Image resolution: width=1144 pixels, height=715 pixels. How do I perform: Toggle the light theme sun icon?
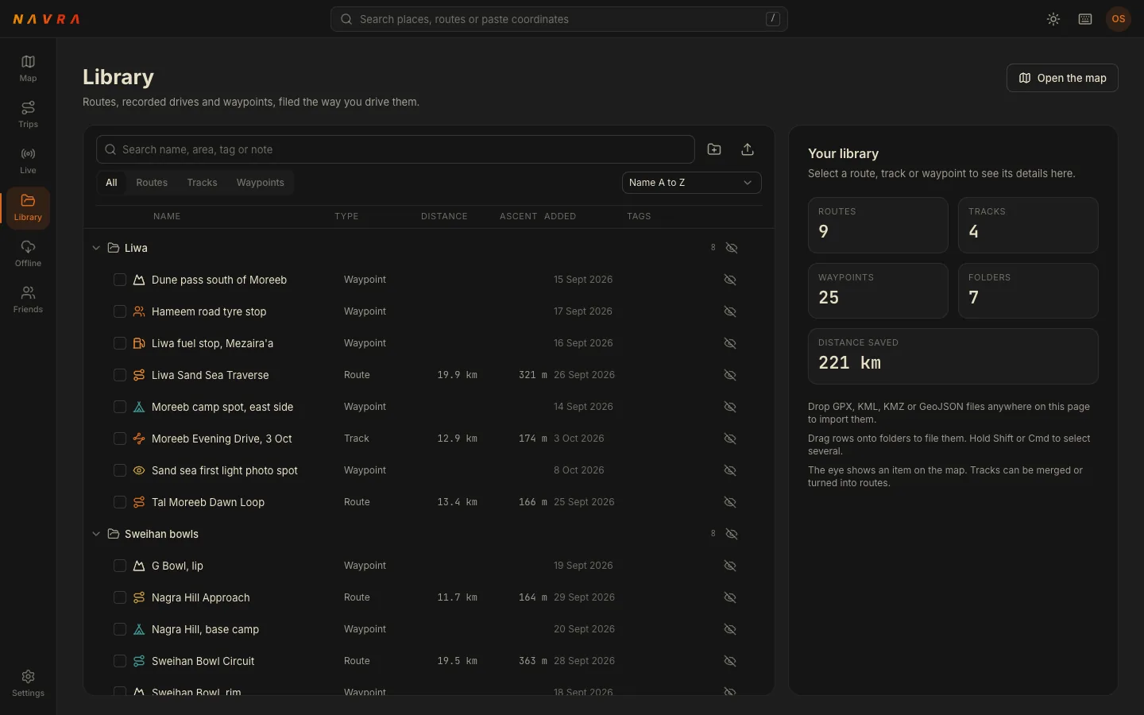point(1053,19)
